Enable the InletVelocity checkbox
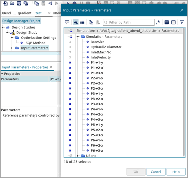188x178 pixels. pos(70,58)
